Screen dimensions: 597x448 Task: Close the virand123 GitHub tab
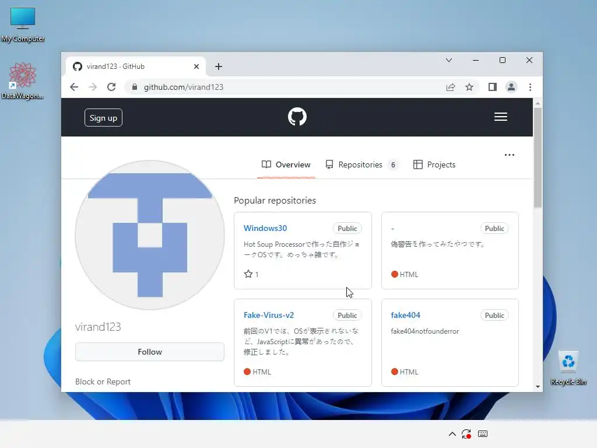pos(196,66)
